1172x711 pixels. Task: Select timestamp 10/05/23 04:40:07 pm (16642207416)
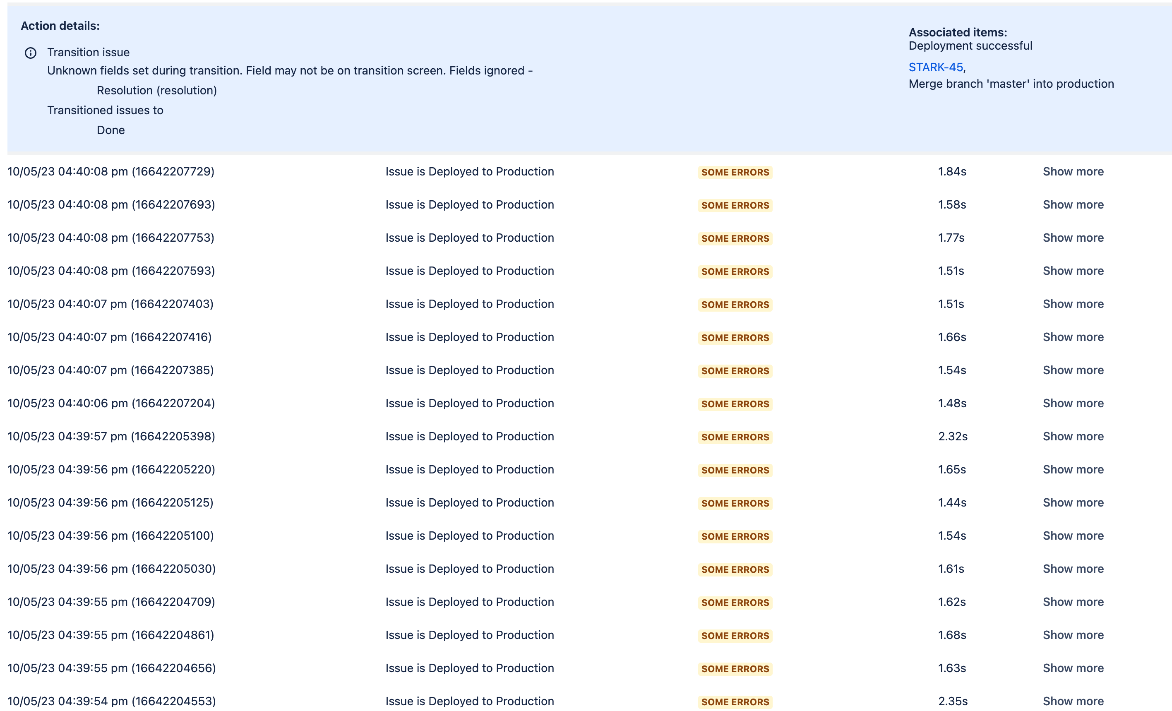tap(109, 337)
